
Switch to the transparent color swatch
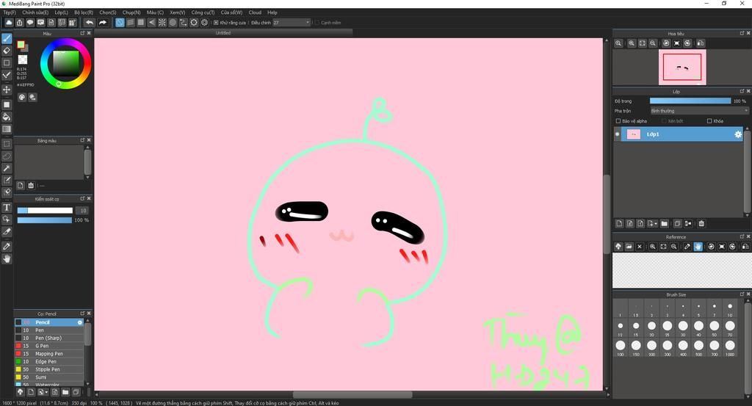23,59
